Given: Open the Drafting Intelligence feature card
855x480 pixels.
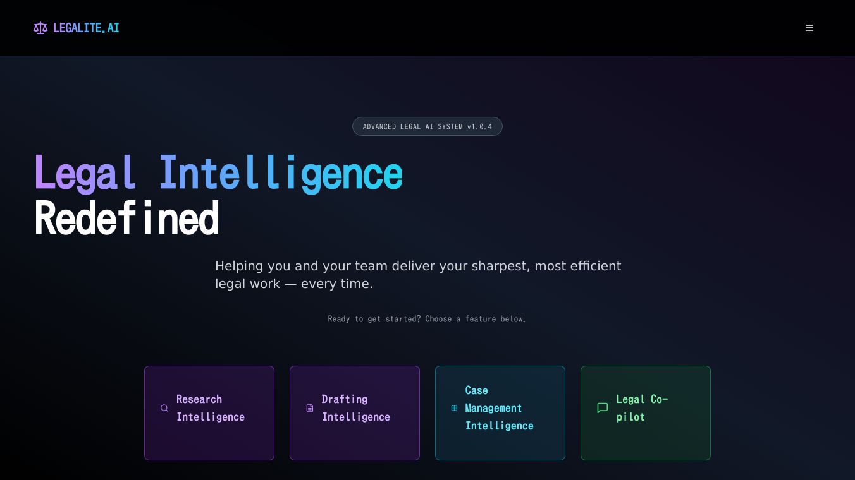Looking at the screenshot, I should (355, 413).
